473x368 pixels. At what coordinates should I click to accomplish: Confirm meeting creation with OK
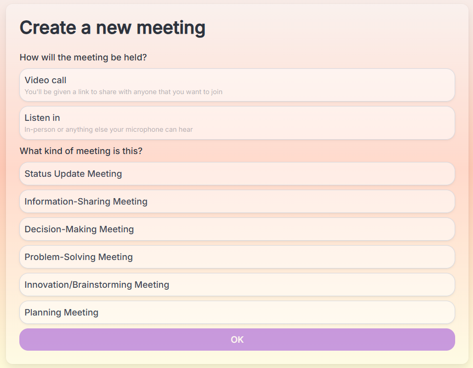click(237, 340)
